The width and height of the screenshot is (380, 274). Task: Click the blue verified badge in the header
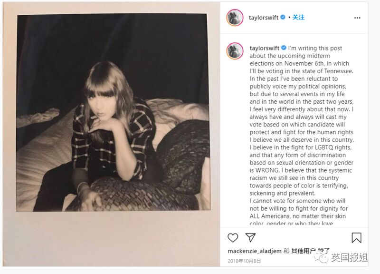[x=283, y=17]
